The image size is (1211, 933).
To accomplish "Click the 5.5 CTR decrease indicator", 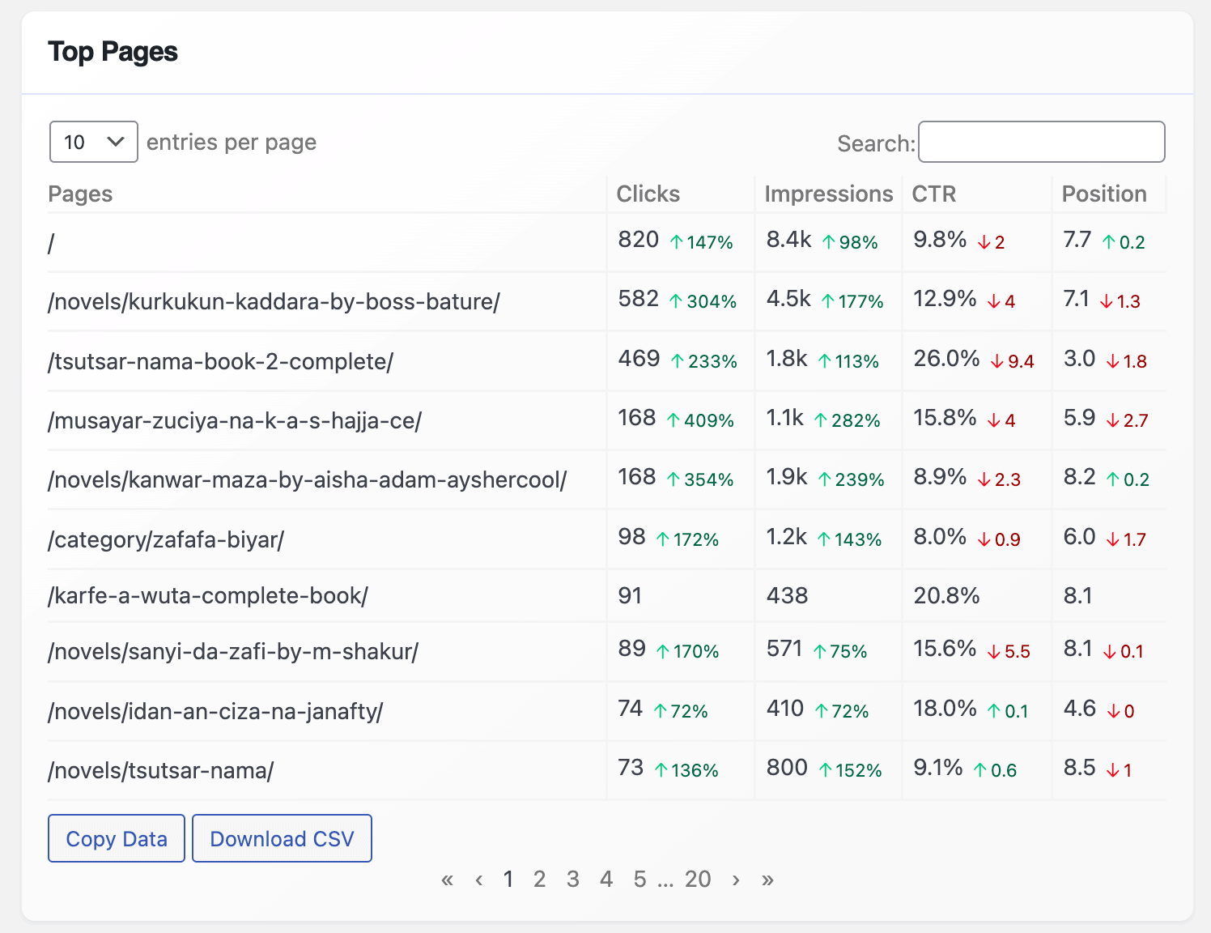I will 1009,651.
